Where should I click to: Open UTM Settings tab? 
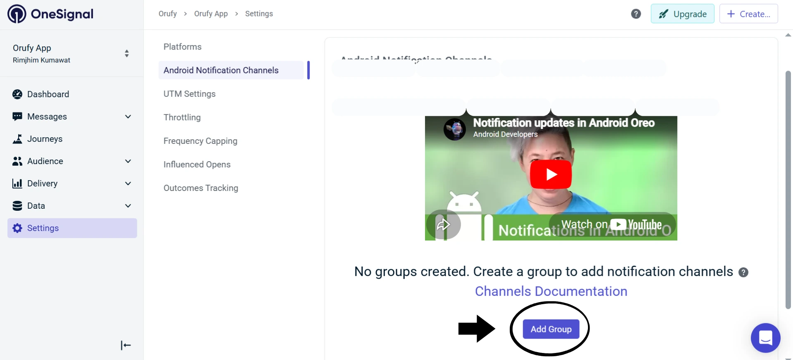click(x=189, y=94)
